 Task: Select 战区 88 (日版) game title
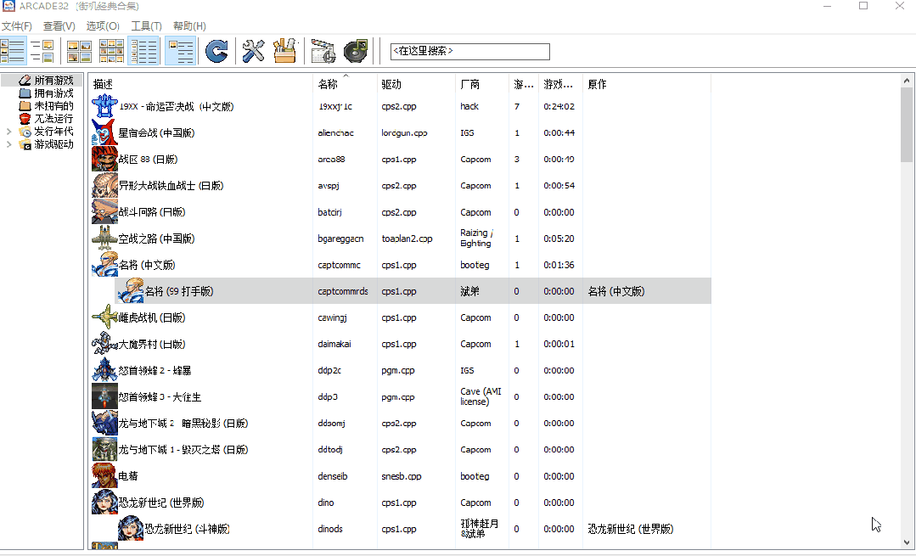coord(148,159)
